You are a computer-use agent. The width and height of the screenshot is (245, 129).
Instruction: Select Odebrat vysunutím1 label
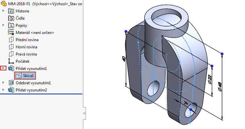point(33,83)
